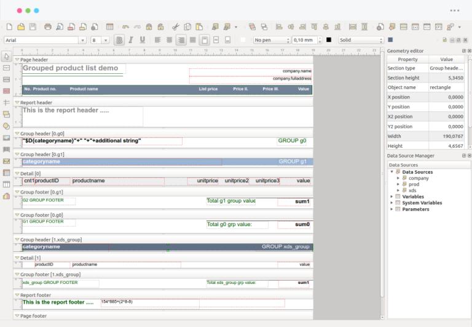
Task: Open the Arial font family dropdown
Action: point(82,40)
